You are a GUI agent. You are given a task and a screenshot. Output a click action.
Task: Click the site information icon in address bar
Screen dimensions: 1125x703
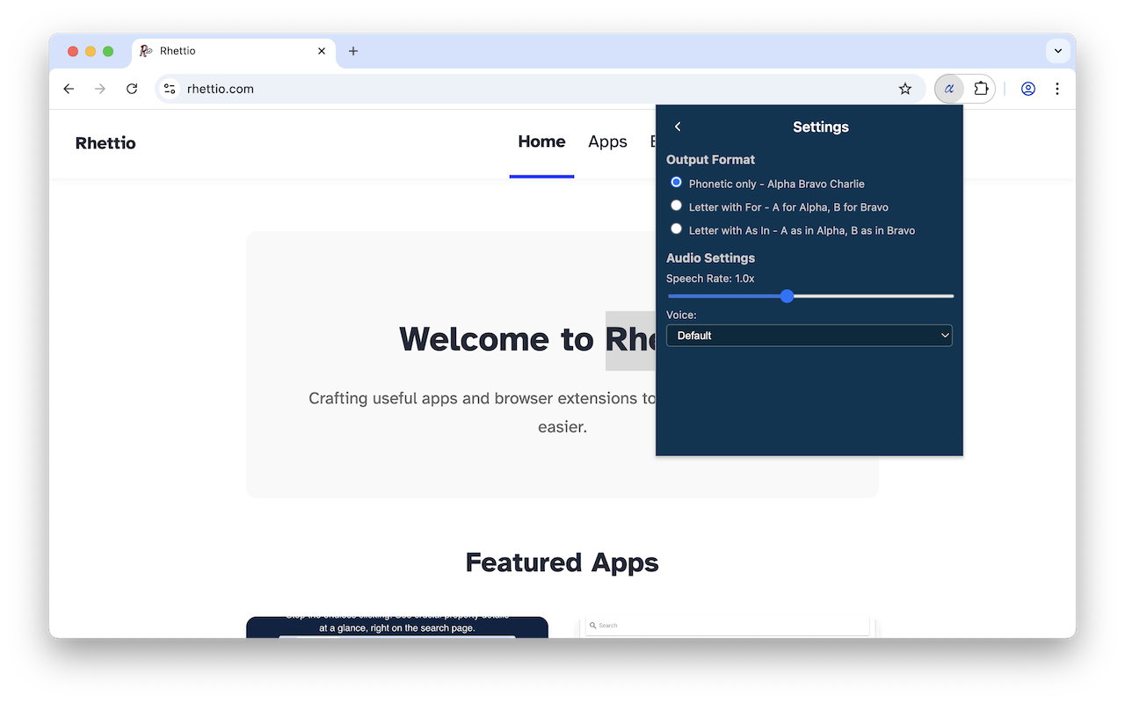coord(171,89)
